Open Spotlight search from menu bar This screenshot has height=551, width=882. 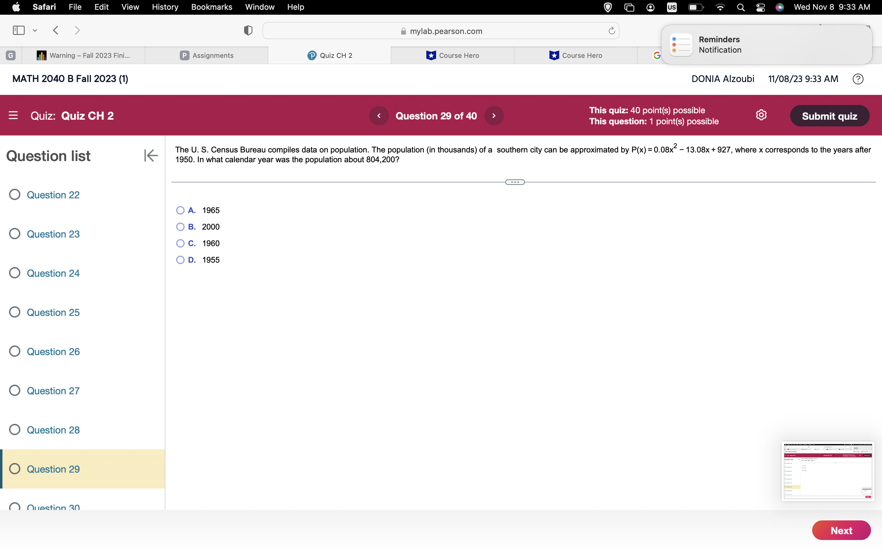click(x=741, y=7)
